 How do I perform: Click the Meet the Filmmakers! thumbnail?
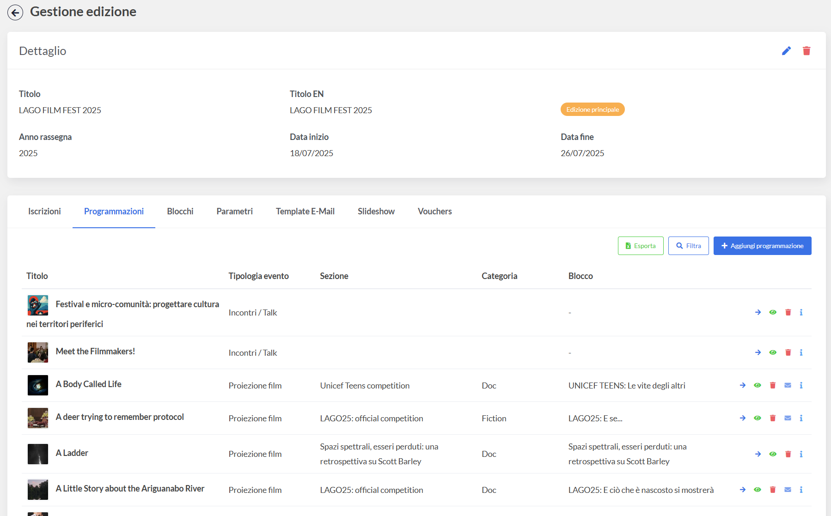click(x=38, y=352)
